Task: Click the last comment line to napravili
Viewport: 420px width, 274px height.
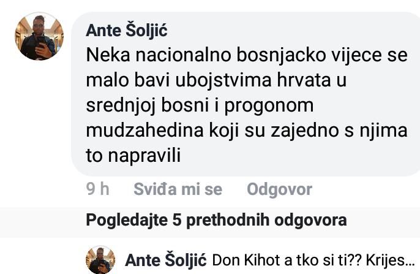Action: [x=133, y=156]
